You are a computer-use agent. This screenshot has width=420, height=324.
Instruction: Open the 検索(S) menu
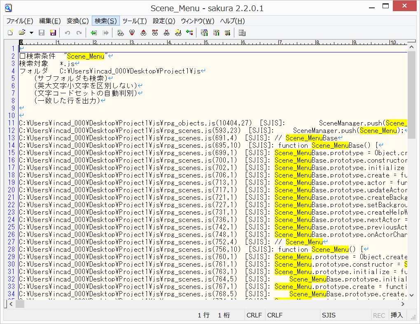tap(106, 21)
